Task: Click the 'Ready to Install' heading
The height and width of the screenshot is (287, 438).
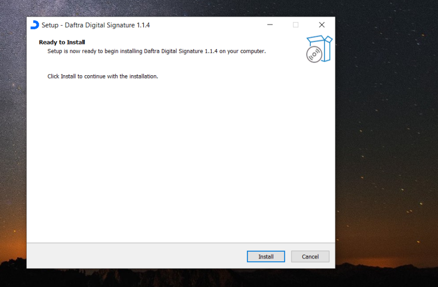Action: pos(62,42)
